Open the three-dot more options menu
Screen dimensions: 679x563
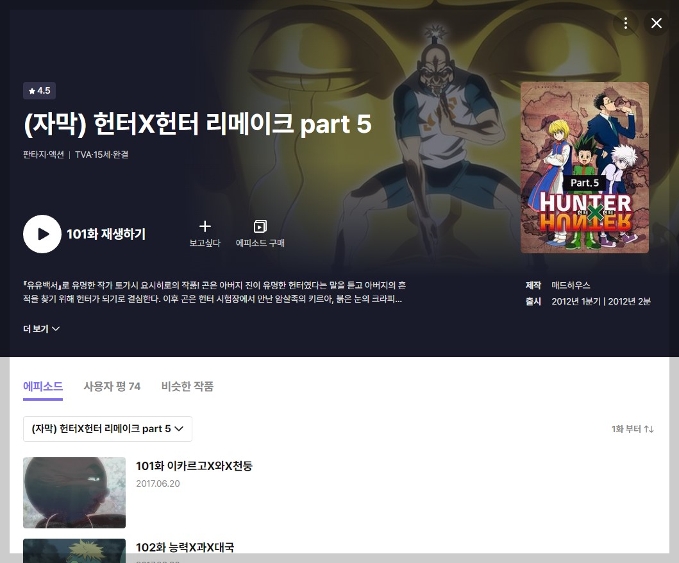(x=625, y=23)
